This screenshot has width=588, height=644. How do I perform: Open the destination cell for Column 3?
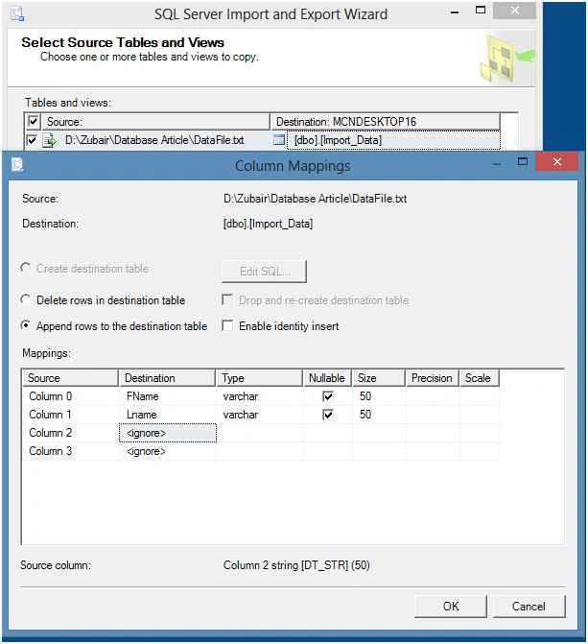[x=168, y=451]
